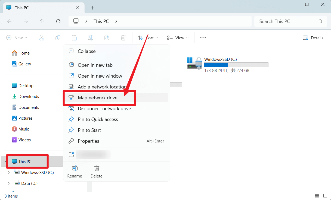The image size is (331, 200).
Task: Open the See more three-dots menu
Action: 203,38
